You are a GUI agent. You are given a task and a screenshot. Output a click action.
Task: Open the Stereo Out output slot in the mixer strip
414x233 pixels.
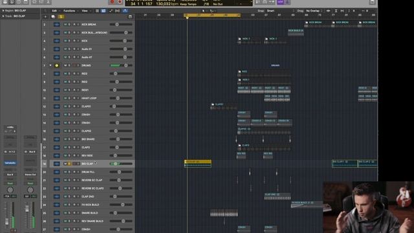point(30,175)
